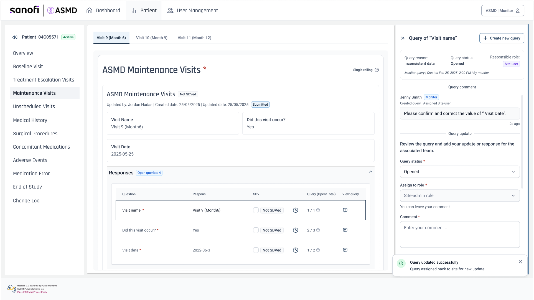This screenshot has height=300, width=534.
Task: Check the SDV checkbox for Did this visit occur
Action: coord(256,230)
